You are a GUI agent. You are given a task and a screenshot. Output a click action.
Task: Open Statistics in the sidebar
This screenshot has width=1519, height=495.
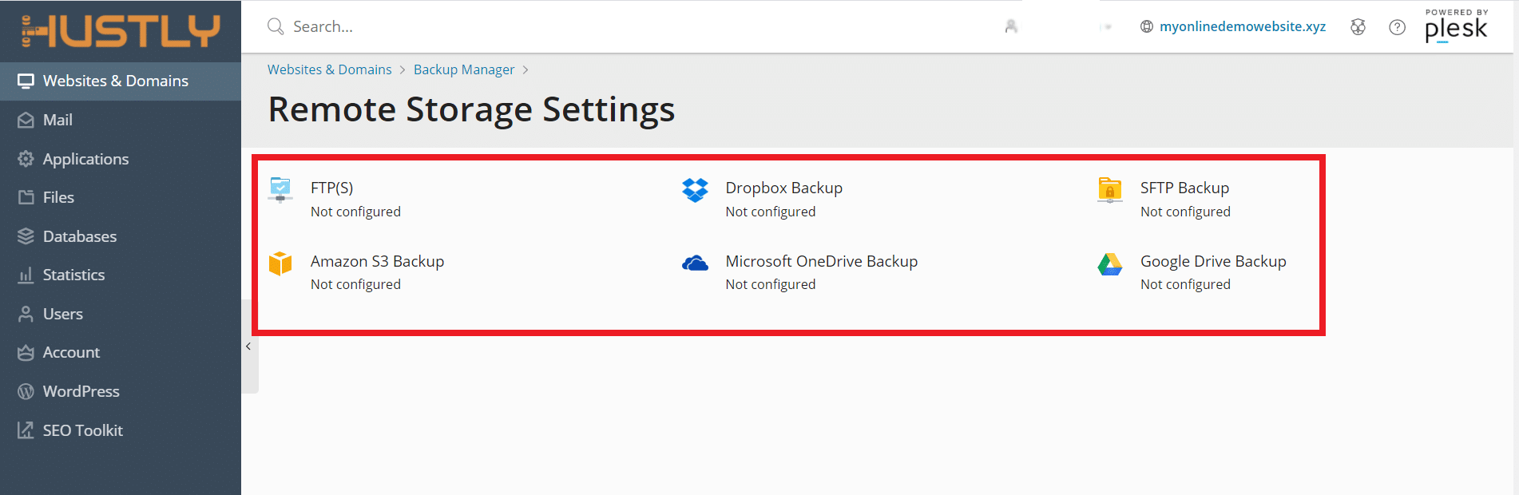coord(121,275)
